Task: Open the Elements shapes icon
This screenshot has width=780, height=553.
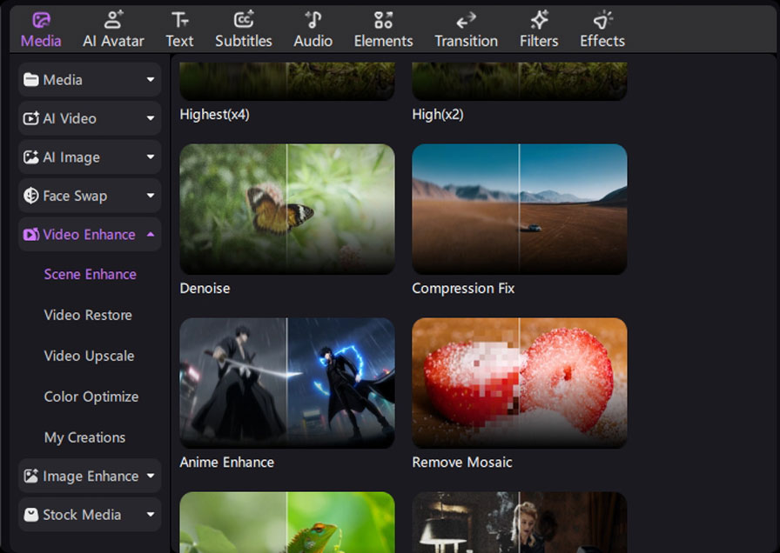Action: [x=384, y=20]
